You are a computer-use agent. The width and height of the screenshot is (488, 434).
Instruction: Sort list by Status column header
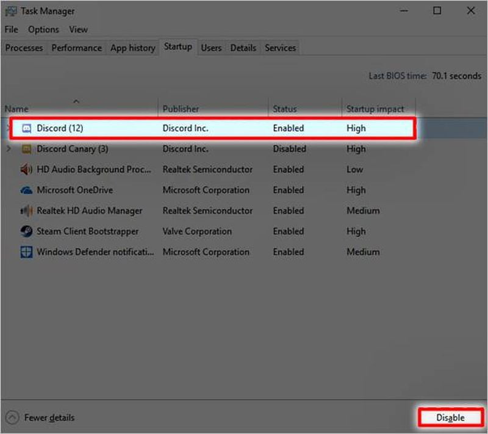click(x=285, y=109)
